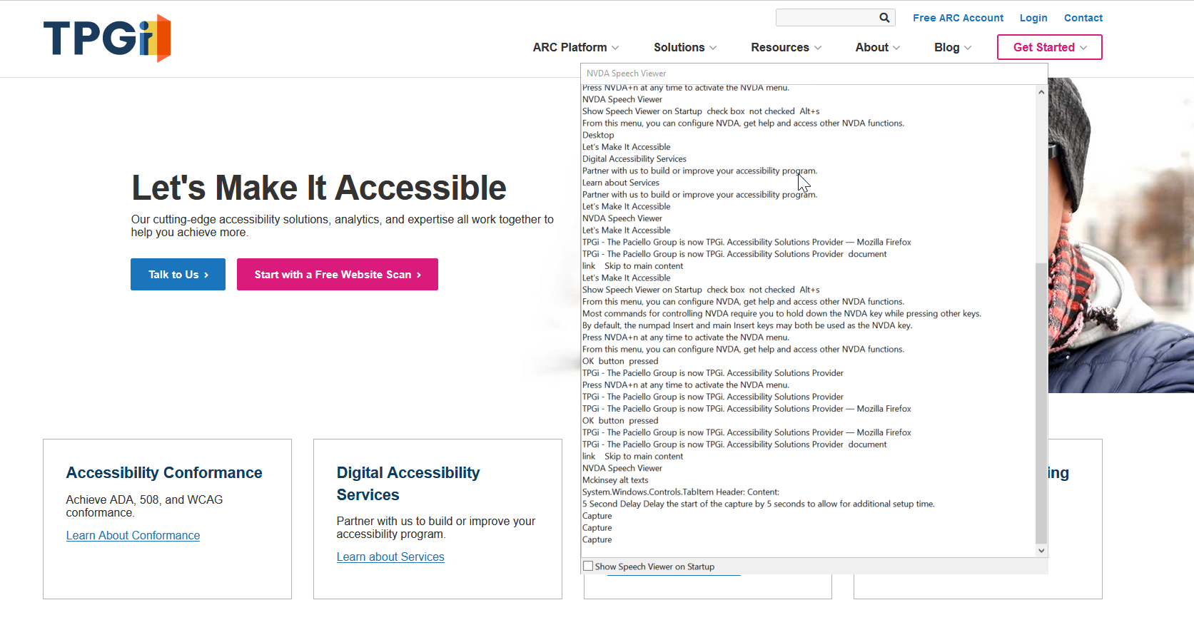Start with a Free Website Scan

point(337,275)
